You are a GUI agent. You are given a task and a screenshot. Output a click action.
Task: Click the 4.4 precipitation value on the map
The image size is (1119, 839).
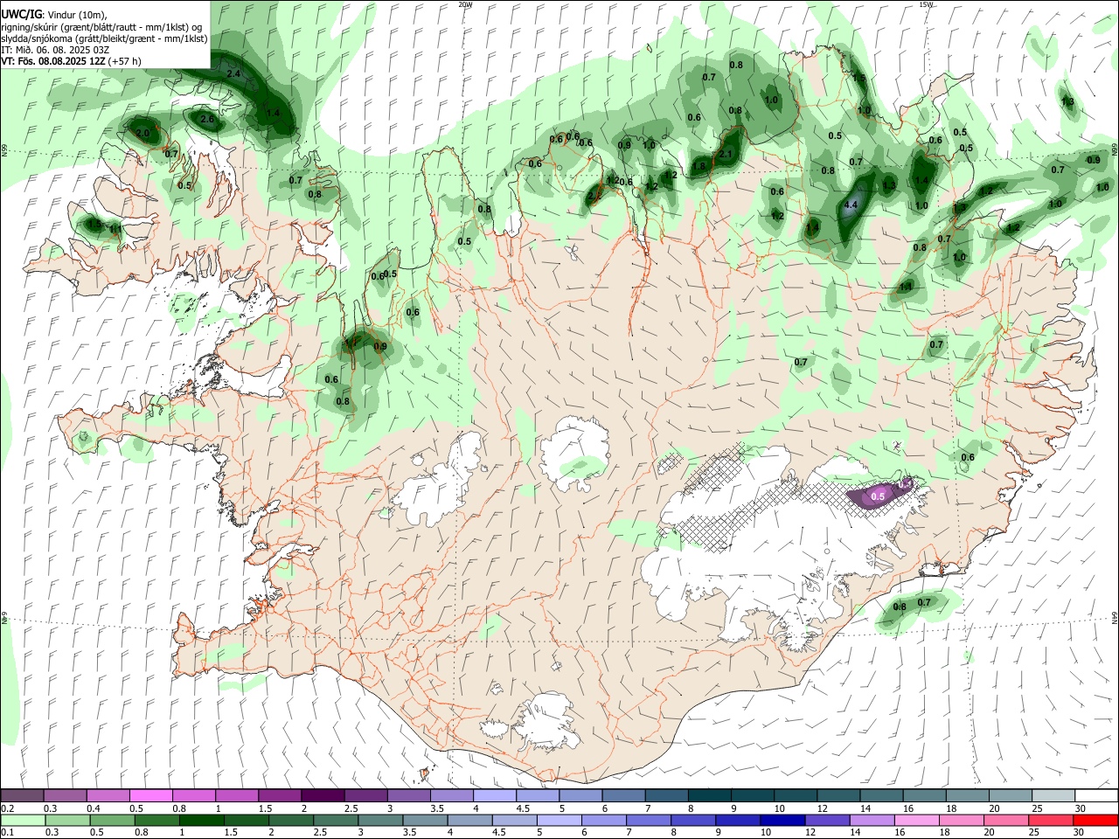tap(851, 206)
